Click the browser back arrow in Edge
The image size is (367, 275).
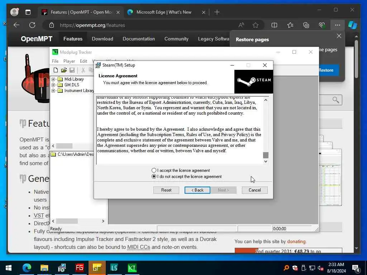coord(16,25)
